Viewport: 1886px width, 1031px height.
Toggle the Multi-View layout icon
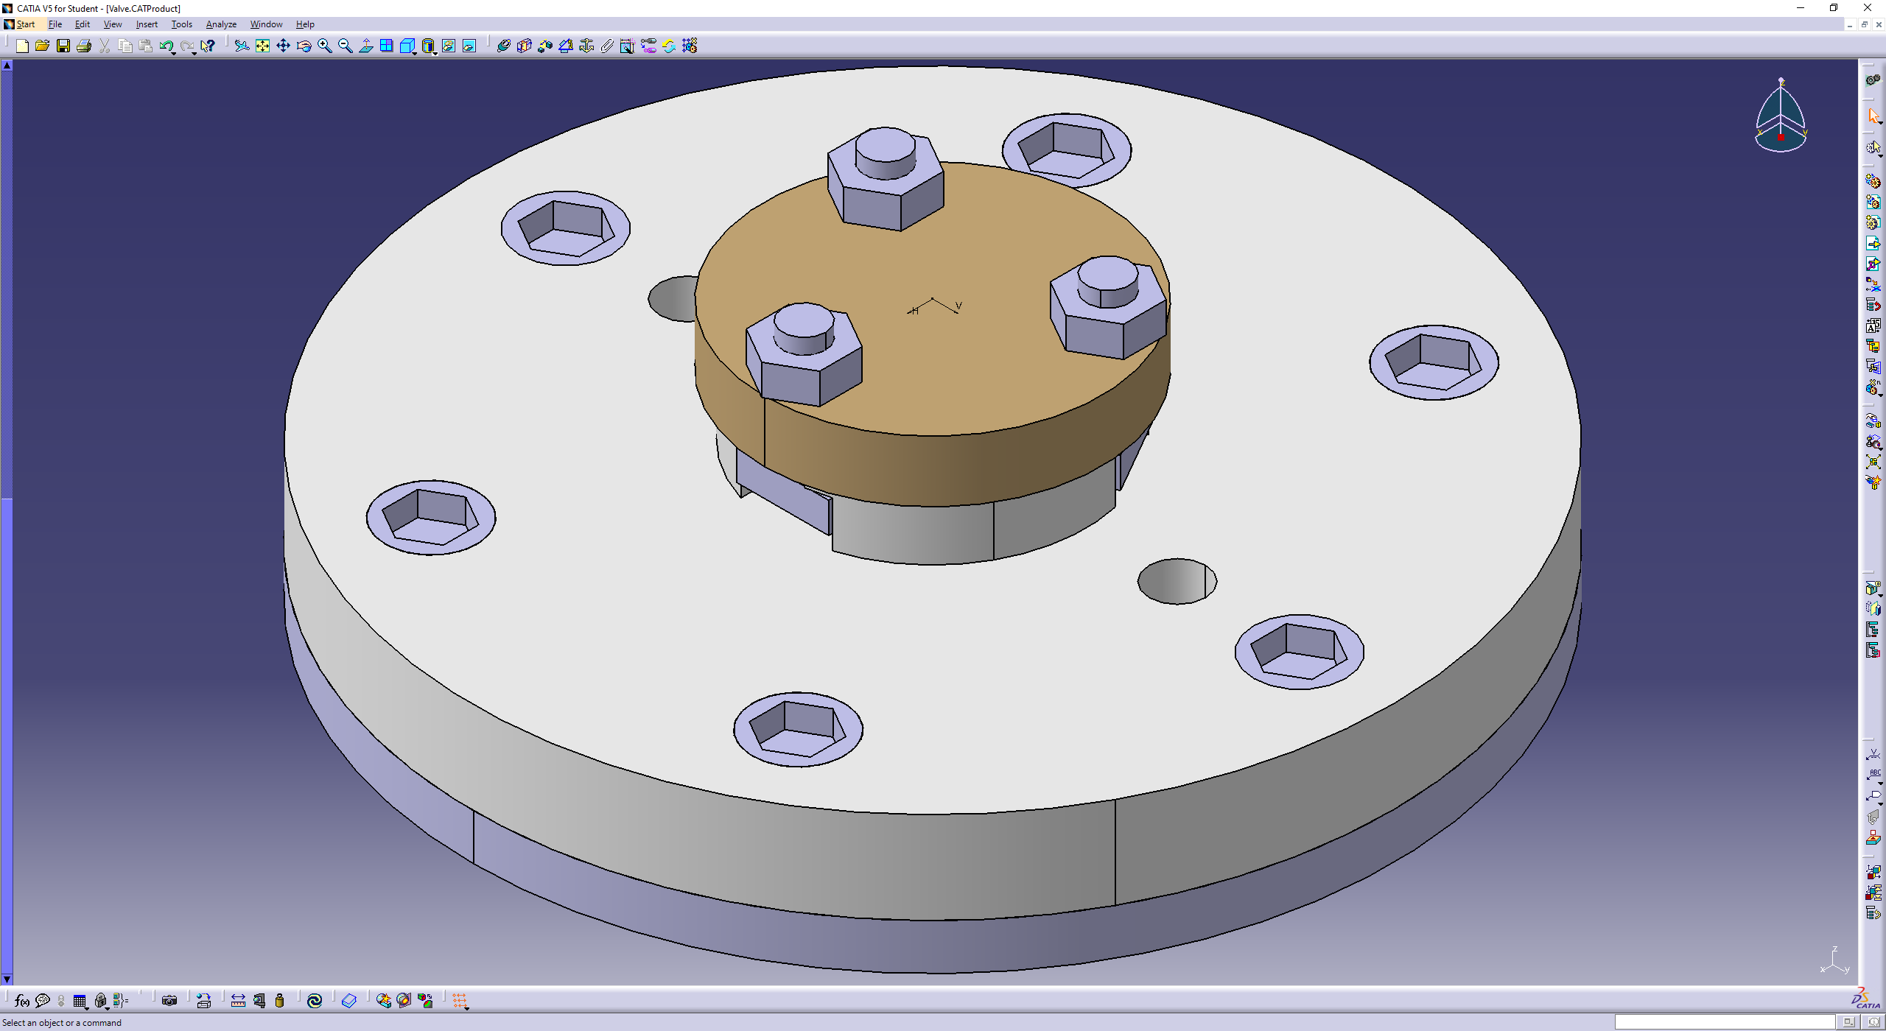coord(386,46)
